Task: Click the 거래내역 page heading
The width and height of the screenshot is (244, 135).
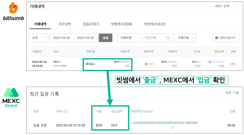Action: tap(37, 6)
